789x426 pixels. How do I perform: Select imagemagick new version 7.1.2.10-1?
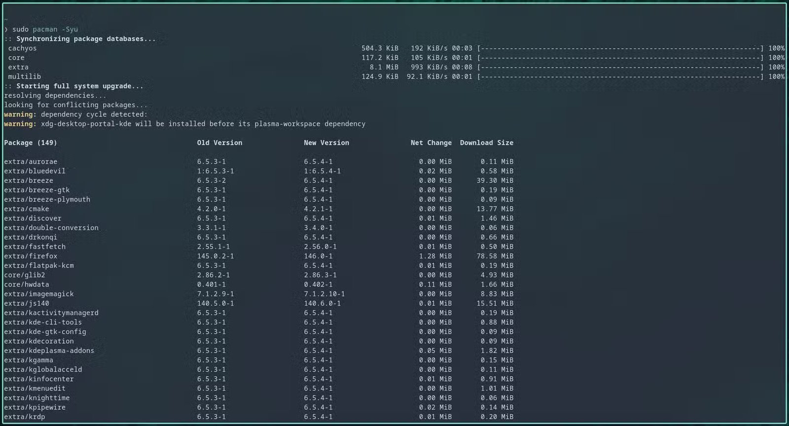(x=324, y=294)
